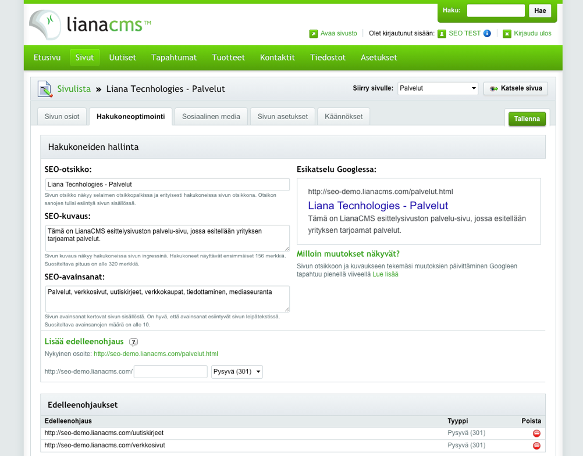This screenshot has height=456, width=583.
Task: Open the Kontaktit menu
Action: 278,58
